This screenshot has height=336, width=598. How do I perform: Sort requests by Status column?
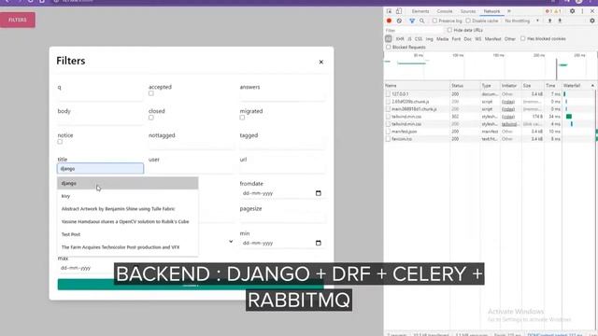click(465, 86)
